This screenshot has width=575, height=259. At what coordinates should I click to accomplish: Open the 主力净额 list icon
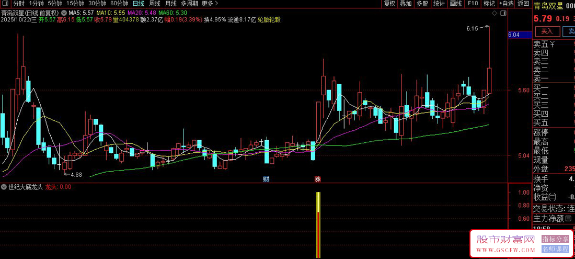569,219
